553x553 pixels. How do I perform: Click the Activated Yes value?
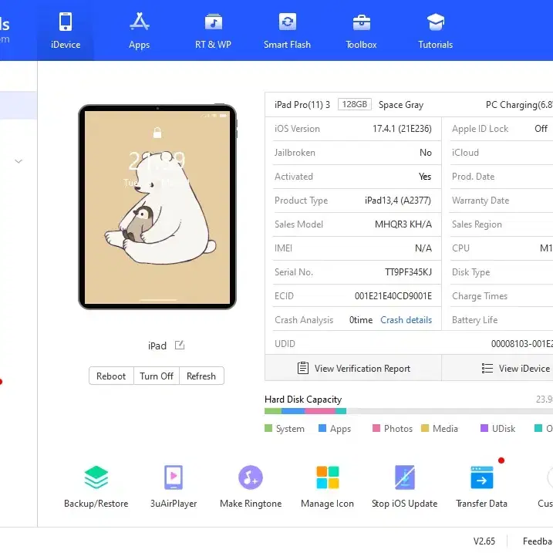(x=425, y=177)
